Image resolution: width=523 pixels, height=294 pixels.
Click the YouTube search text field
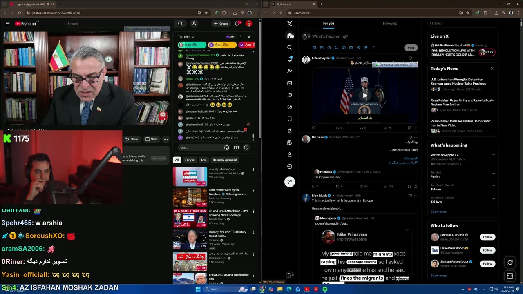118,24
